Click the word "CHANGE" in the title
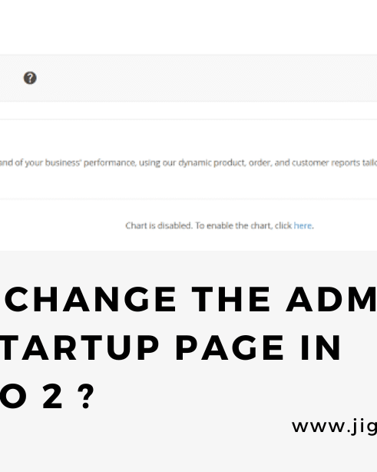This screenshot has width=377, height=472. pos(91,300)
